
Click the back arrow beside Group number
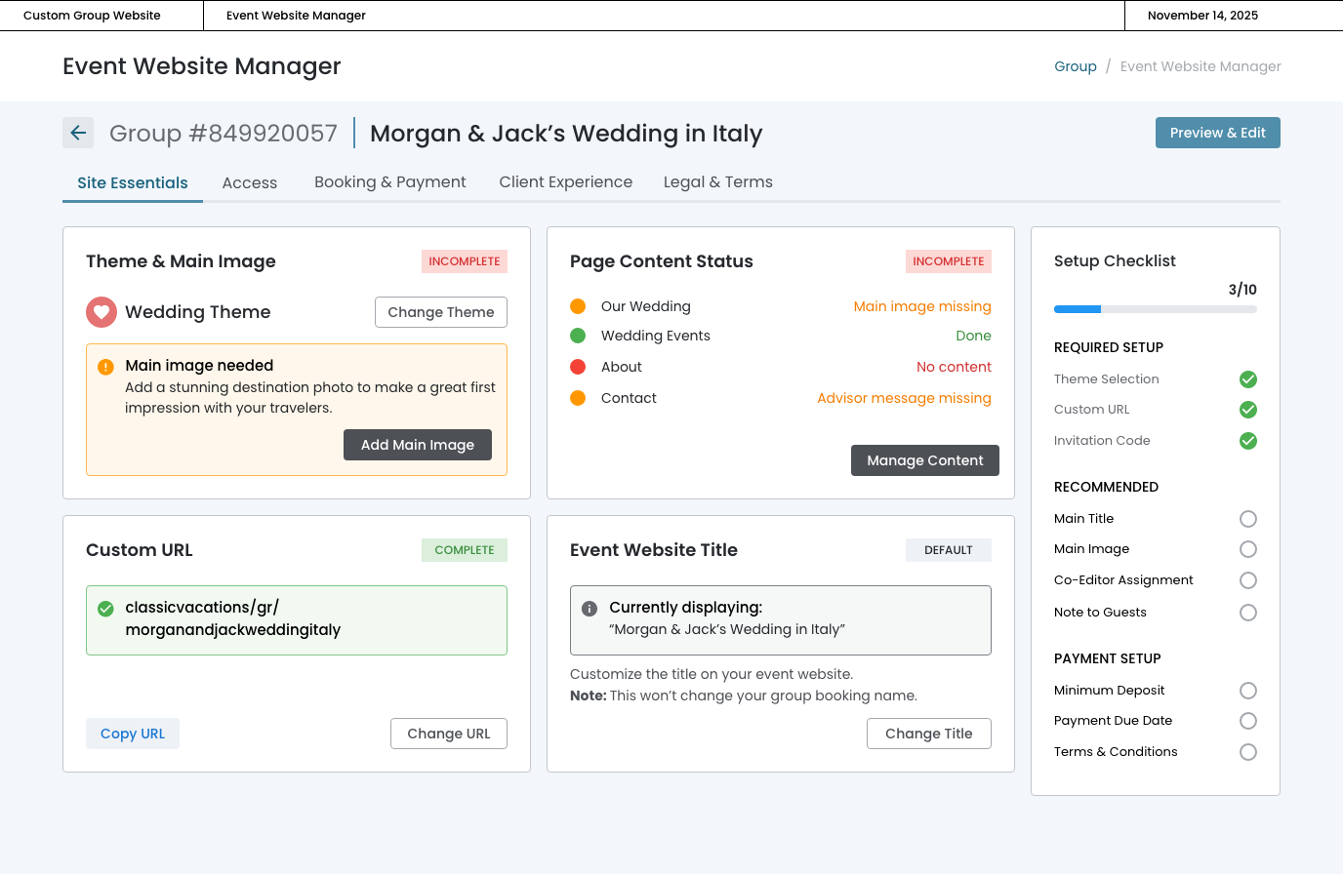(x=78, y=133)
